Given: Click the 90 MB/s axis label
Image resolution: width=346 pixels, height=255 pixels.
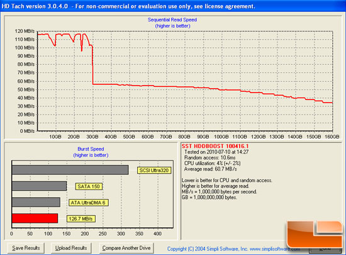Looking at the screenshot, I should [26, 56].
